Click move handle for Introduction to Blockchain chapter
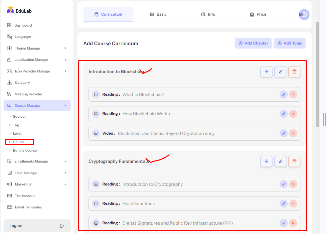 click(266, 72)
